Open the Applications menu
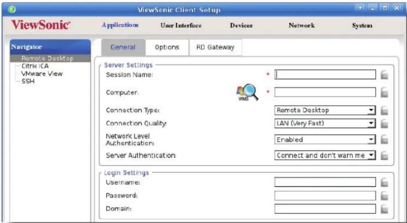The height and width of the screenshot is (223, 407). coord(120,25)
